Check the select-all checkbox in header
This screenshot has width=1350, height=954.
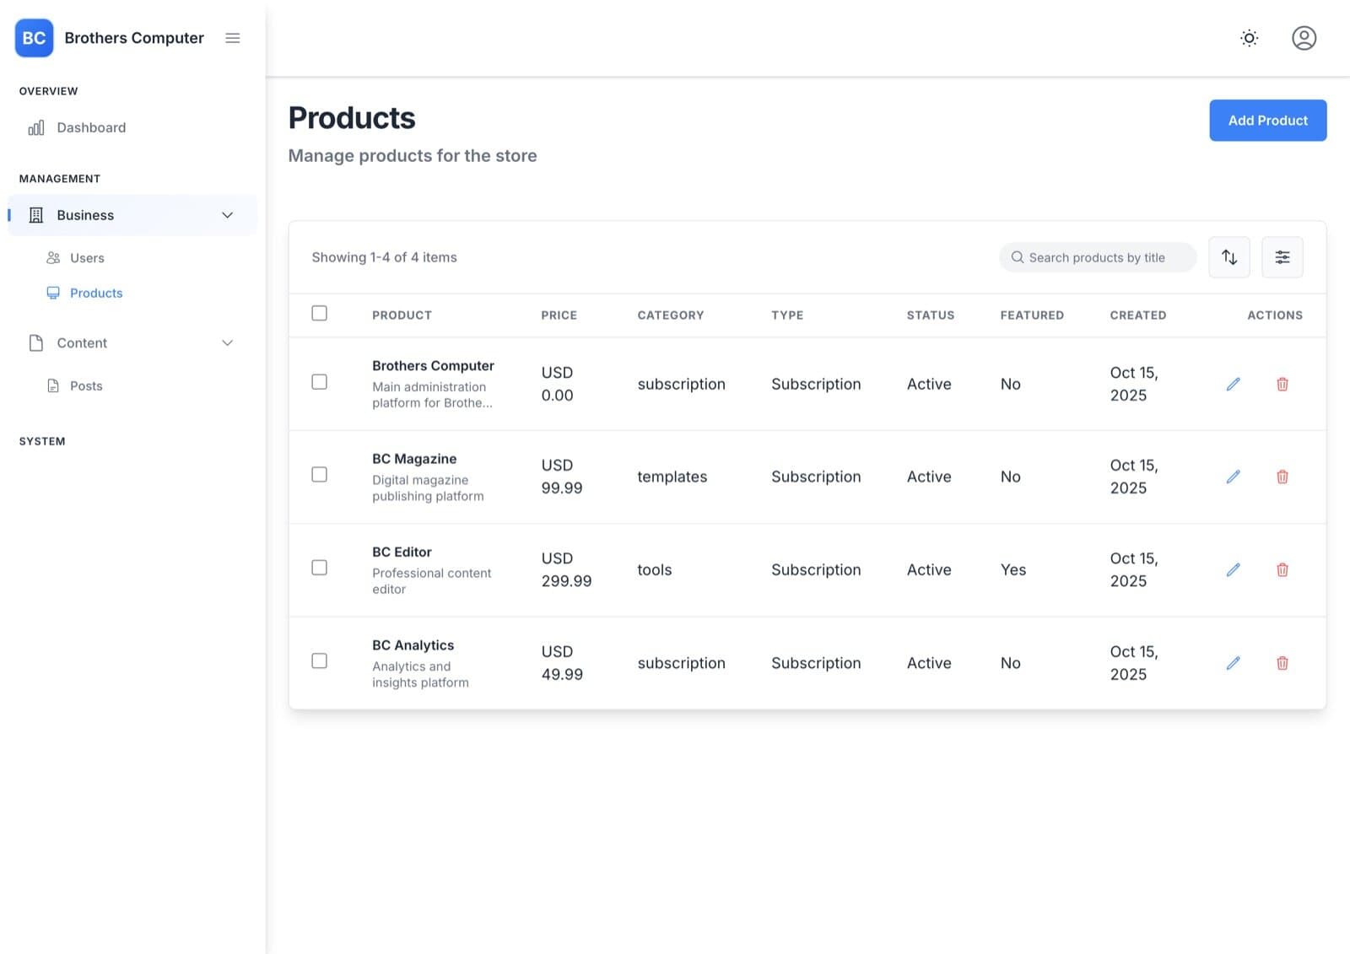[x=319, y=313]
